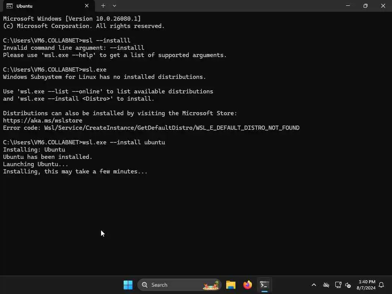Launch Firefox from the taskbar
Screen dimensions: 392x294
click(x=248, y=285)
